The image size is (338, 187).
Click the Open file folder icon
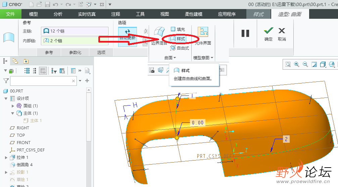[39, 4]
